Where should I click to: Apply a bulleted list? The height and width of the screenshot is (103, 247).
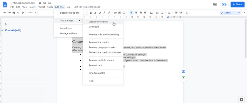tap(162, 13)
